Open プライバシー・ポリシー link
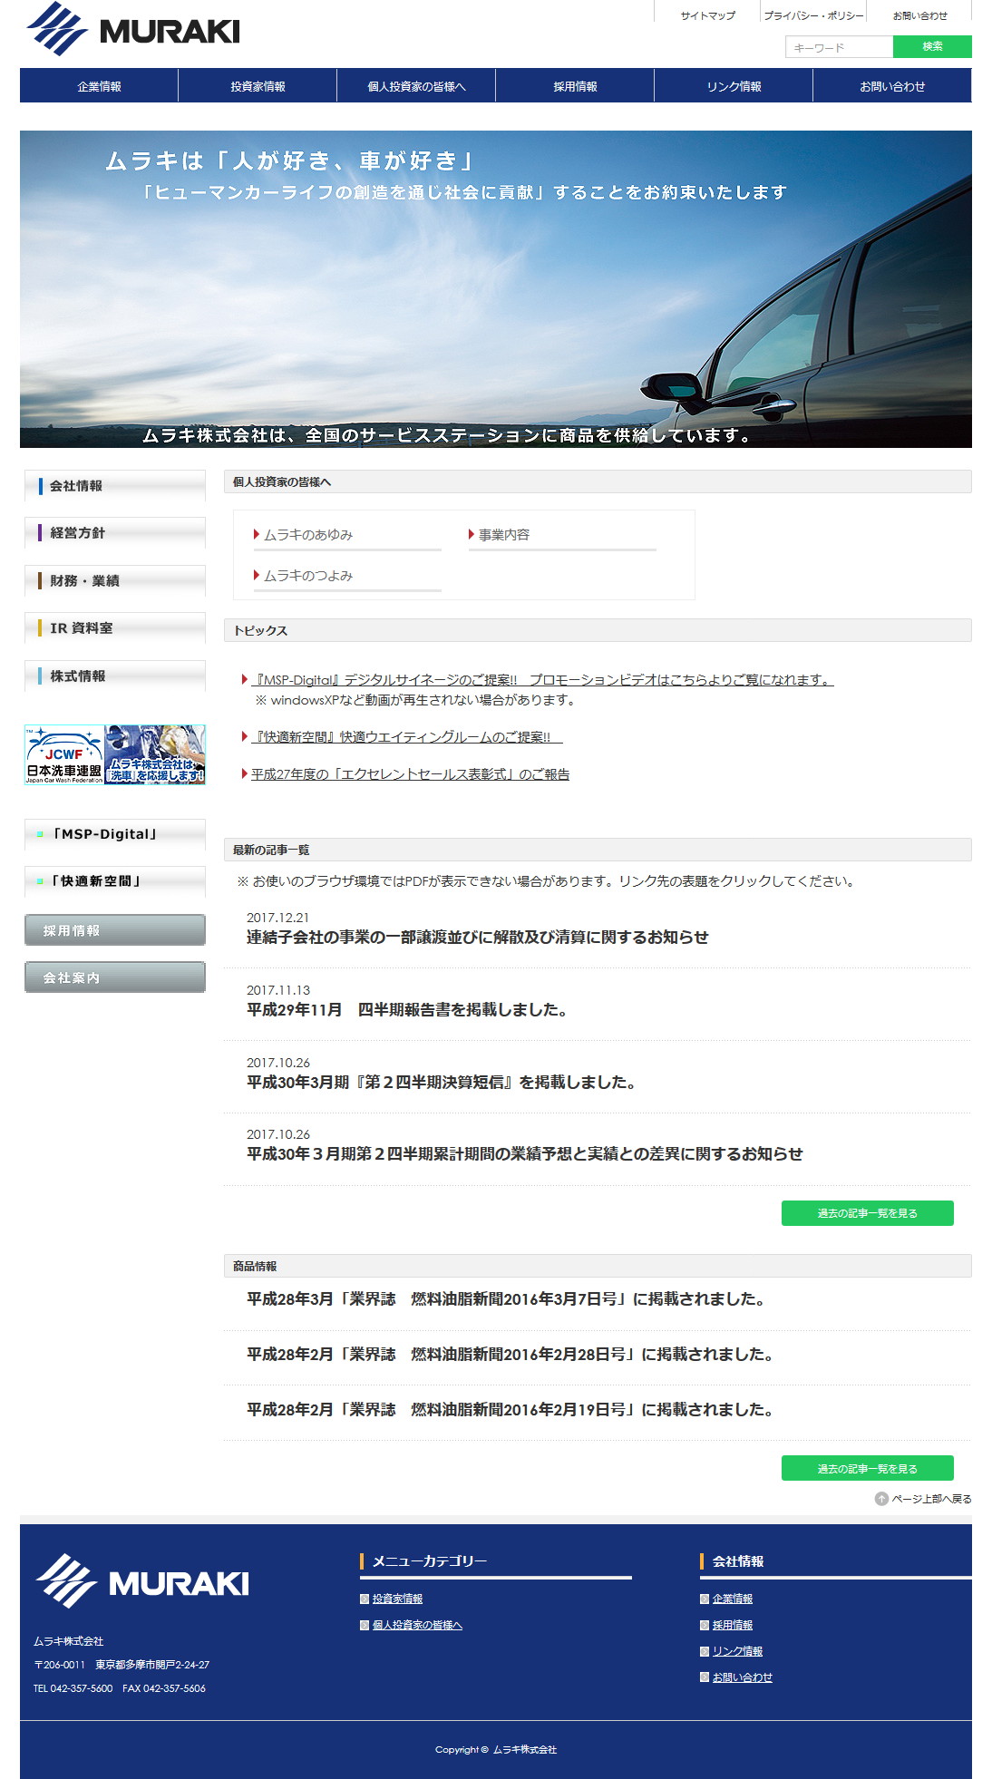The image size is (992, 1779). 813,15
